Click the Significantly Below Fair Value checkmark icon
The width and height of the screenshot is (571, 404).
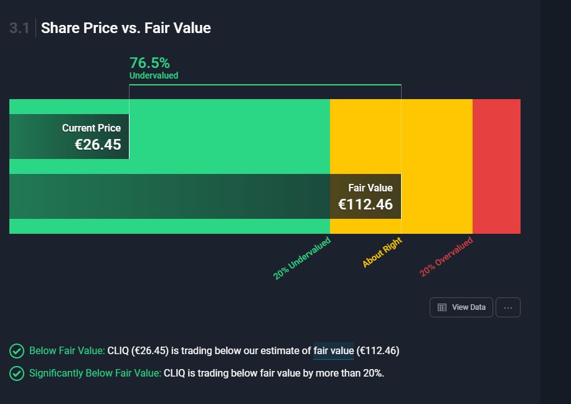(17, 373)
